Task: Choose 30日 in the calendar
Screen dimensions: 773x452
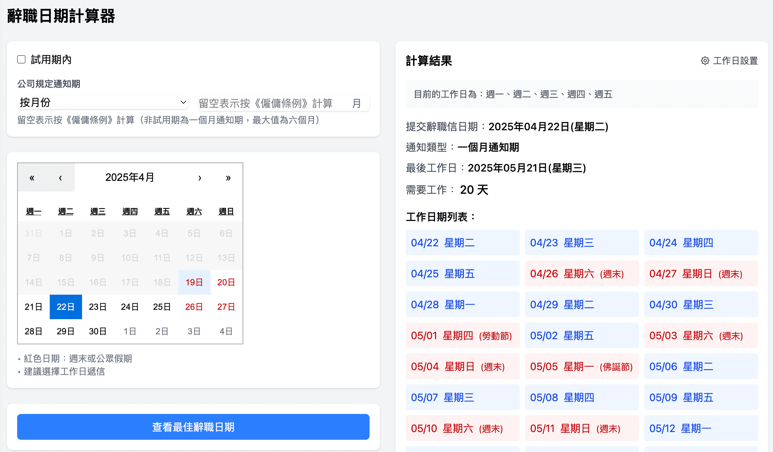Action: (x=98, y=331)
